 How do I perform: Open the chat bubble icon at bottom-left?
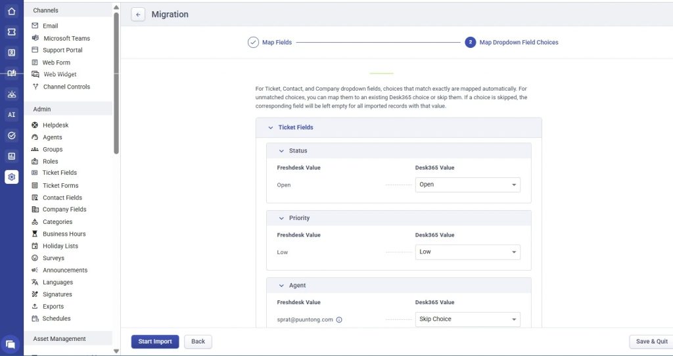[11, 344]
